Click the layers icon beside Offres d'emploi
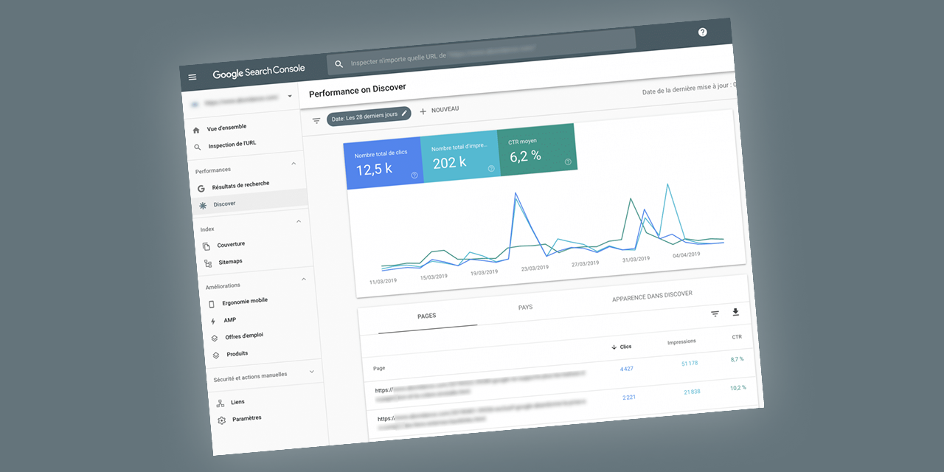Image resolution: width=944 pixels, height=472 pixels. coord(215,339)
